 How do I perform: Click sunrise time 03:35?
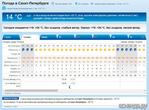(x=64, y=80)
